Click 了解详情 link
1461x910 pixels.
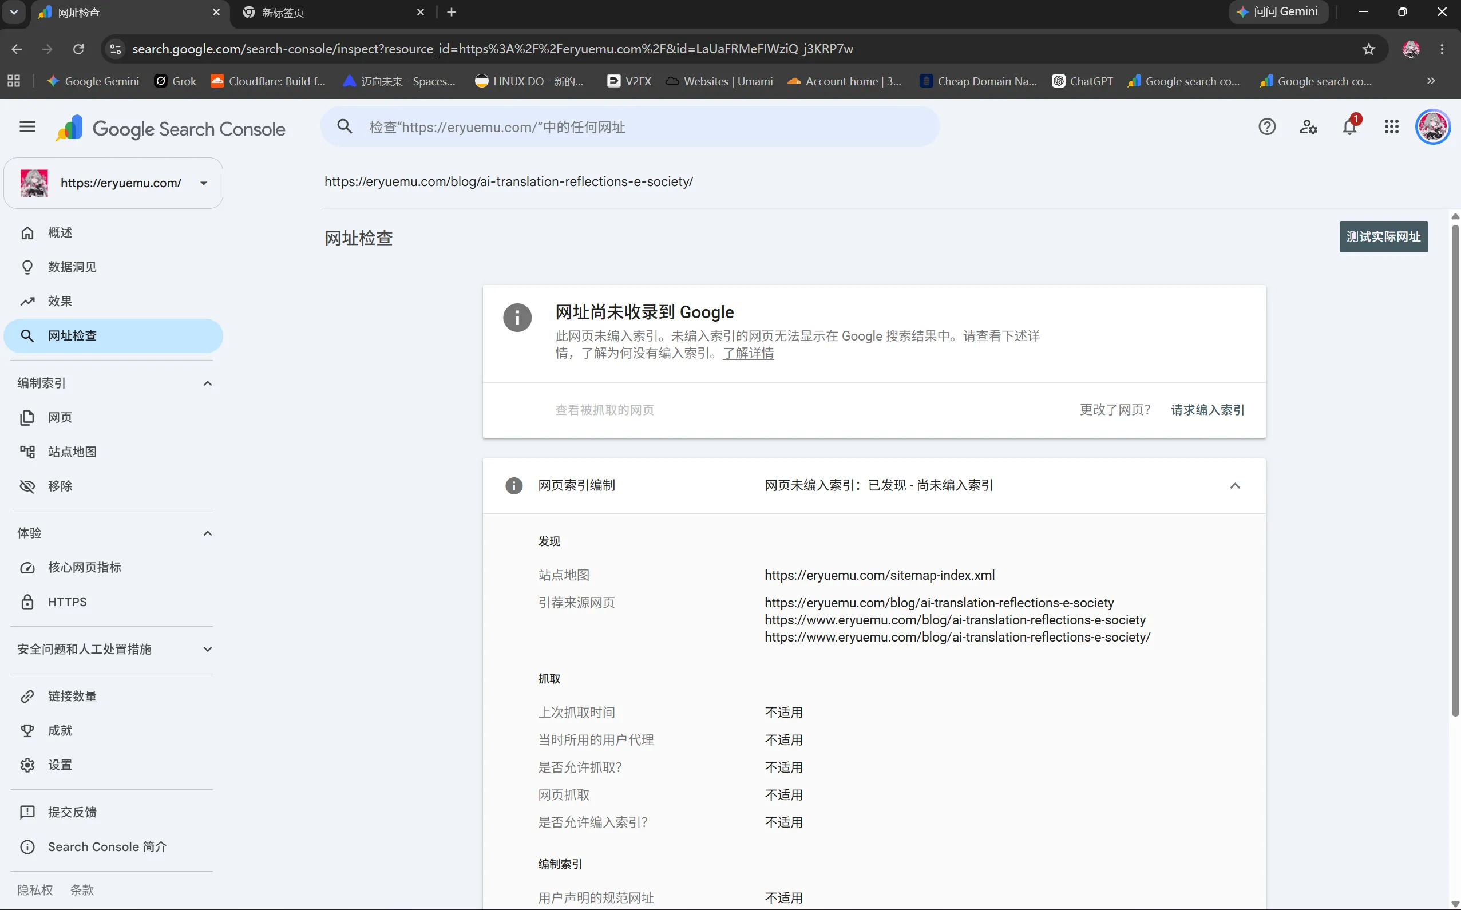click(x=748, y=353)
